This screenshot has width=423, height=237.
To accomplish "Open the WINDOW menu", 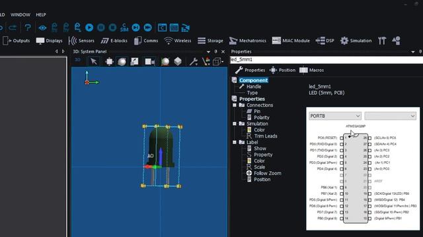I will coord(20,14).
